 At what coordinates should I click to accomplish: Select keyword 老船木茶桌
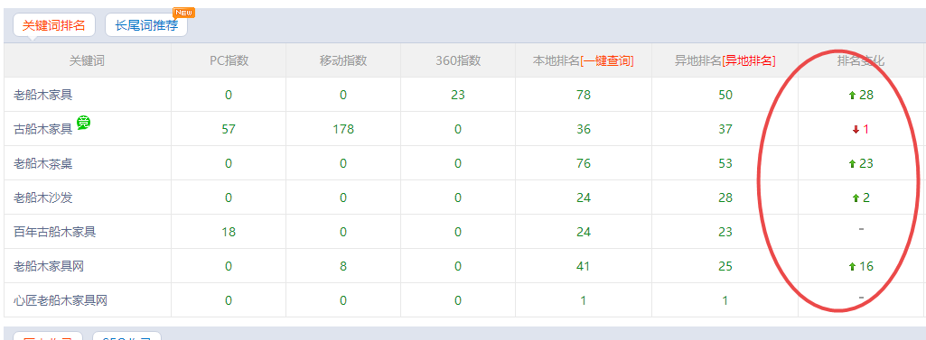click(x=43, y=163)
